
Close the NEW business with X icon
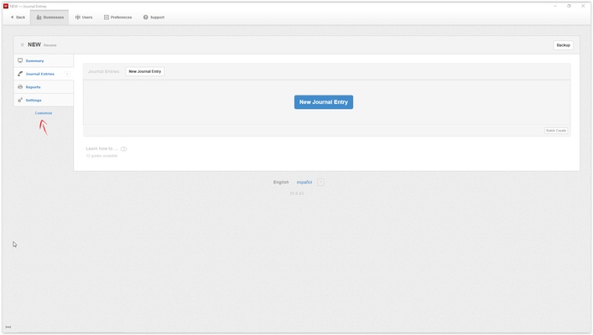(x=22, y=44)
